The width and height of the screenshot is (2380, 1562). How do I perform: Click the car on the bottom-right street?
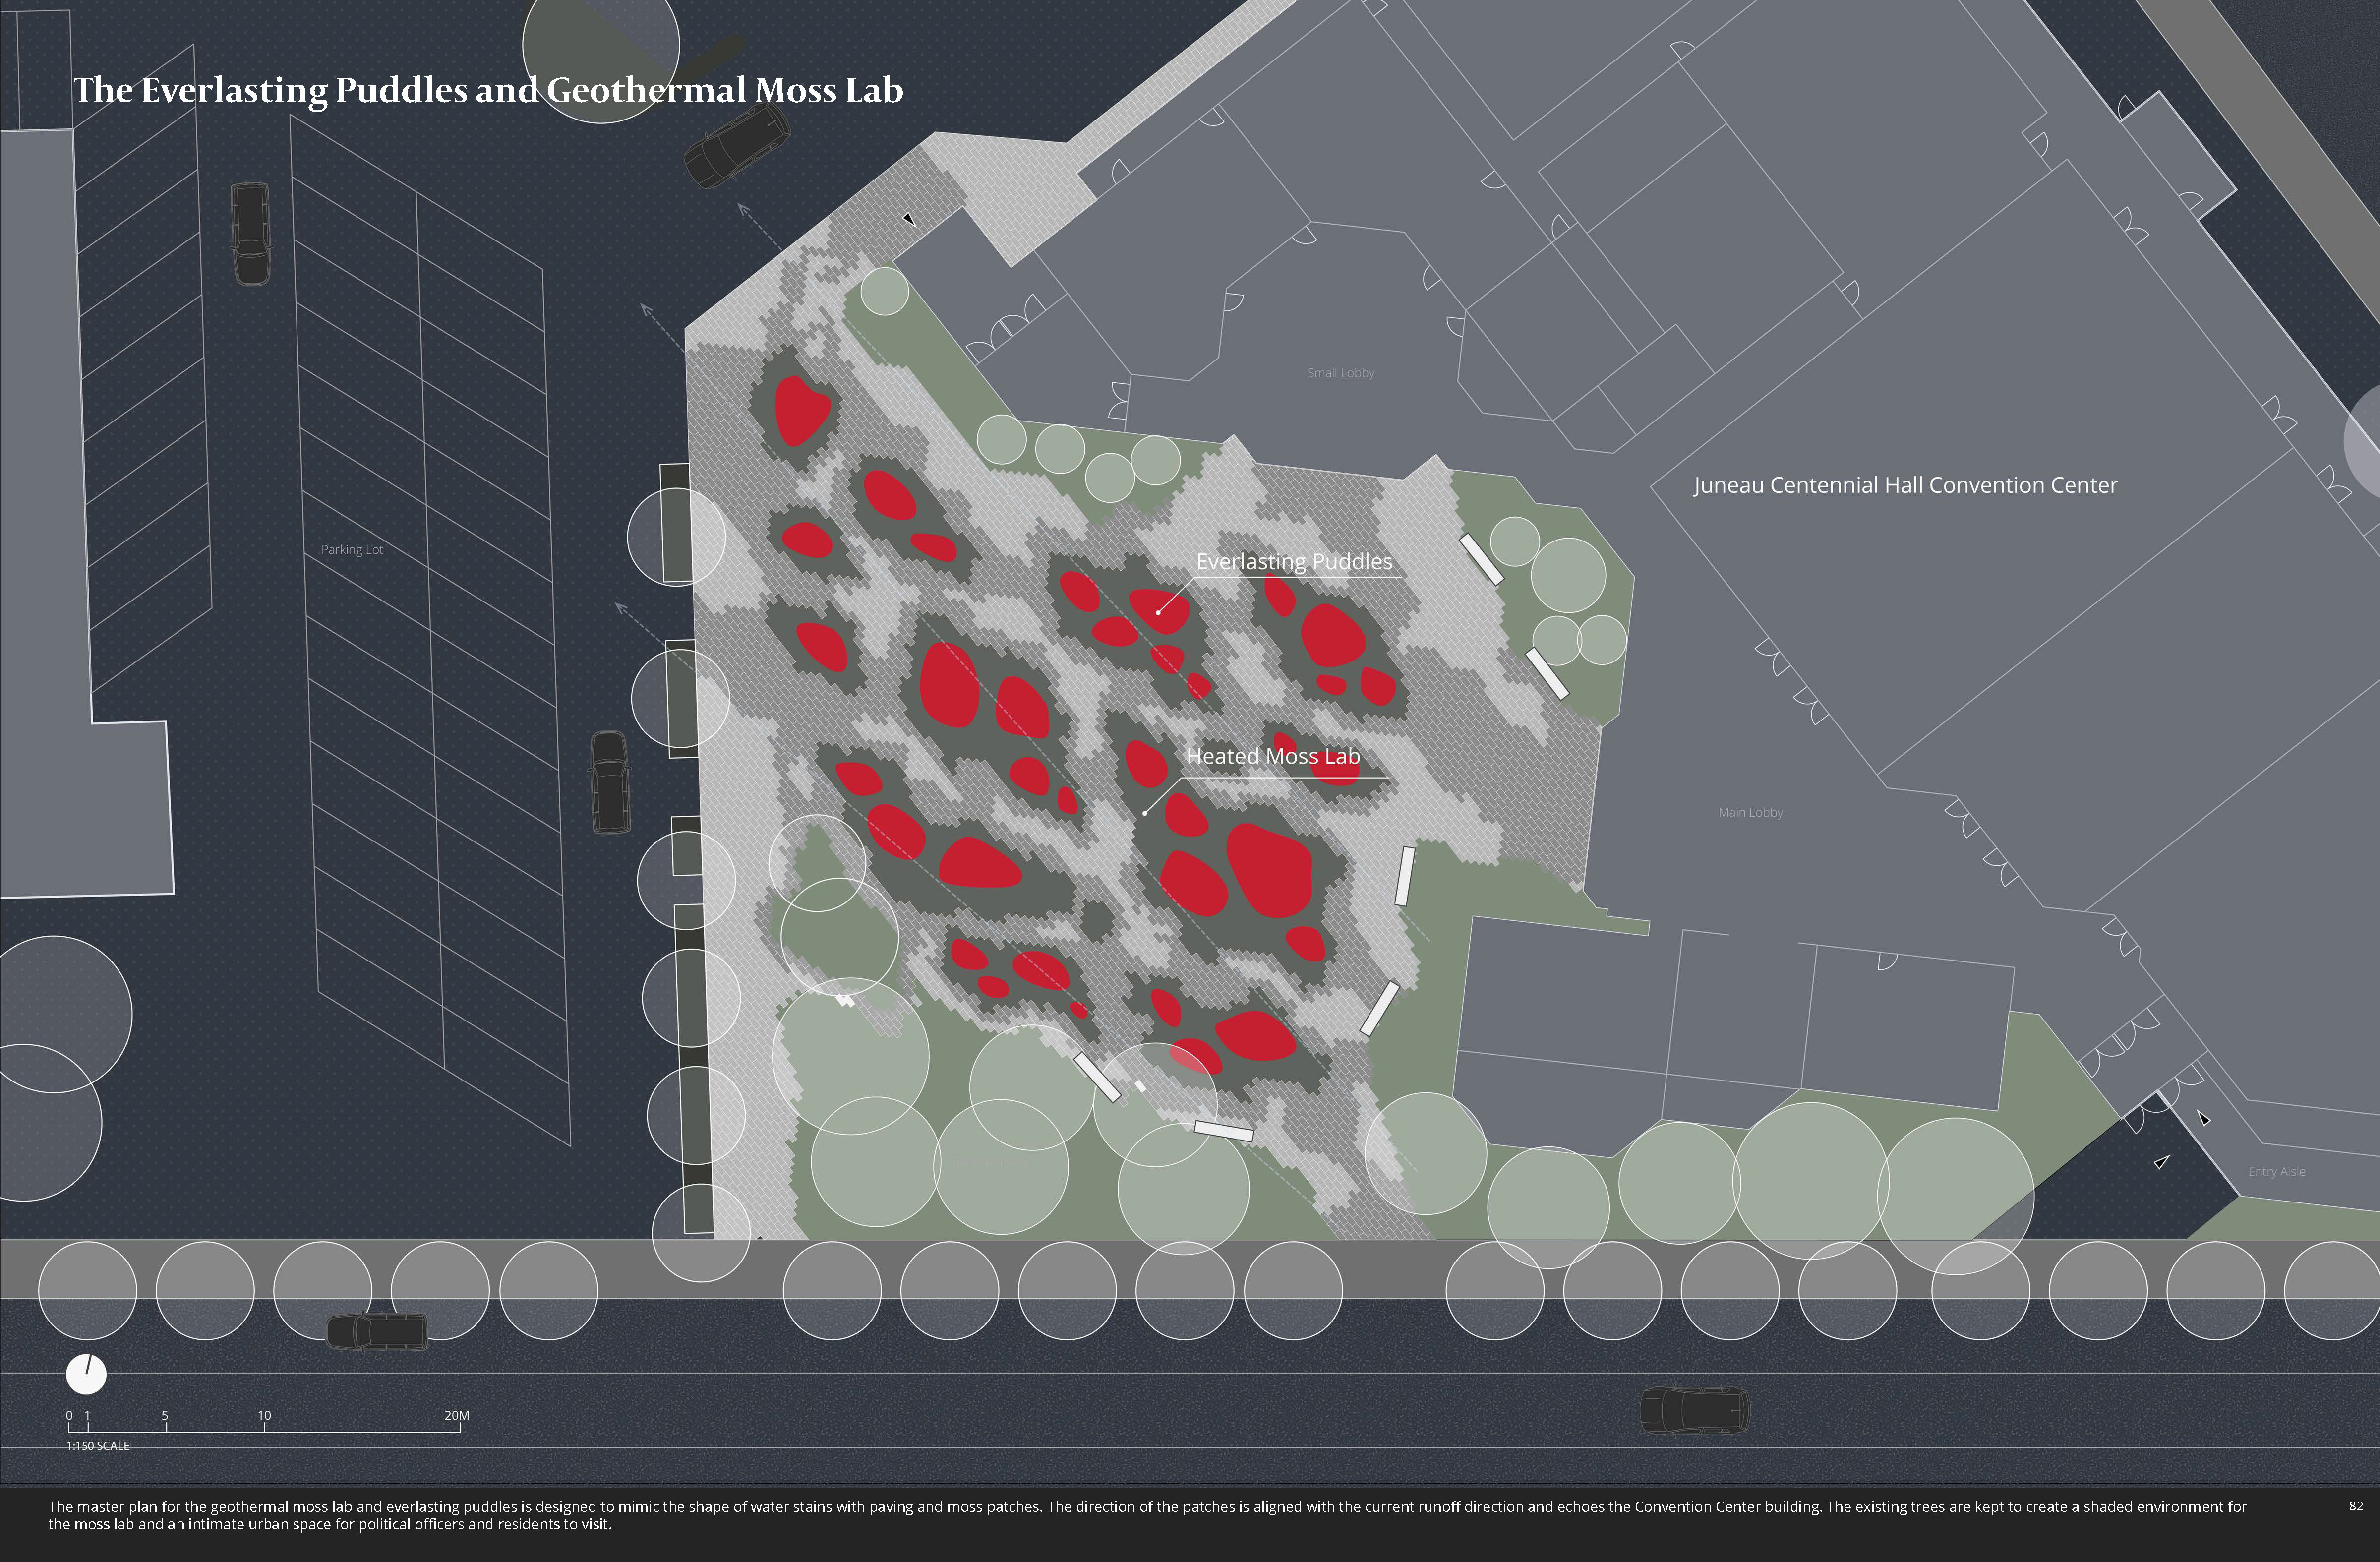pos(1694,1410)
